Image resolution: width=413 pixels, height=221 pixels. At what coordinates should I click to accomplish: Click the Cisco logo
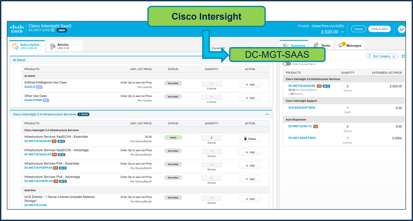[x=17, y=29]
